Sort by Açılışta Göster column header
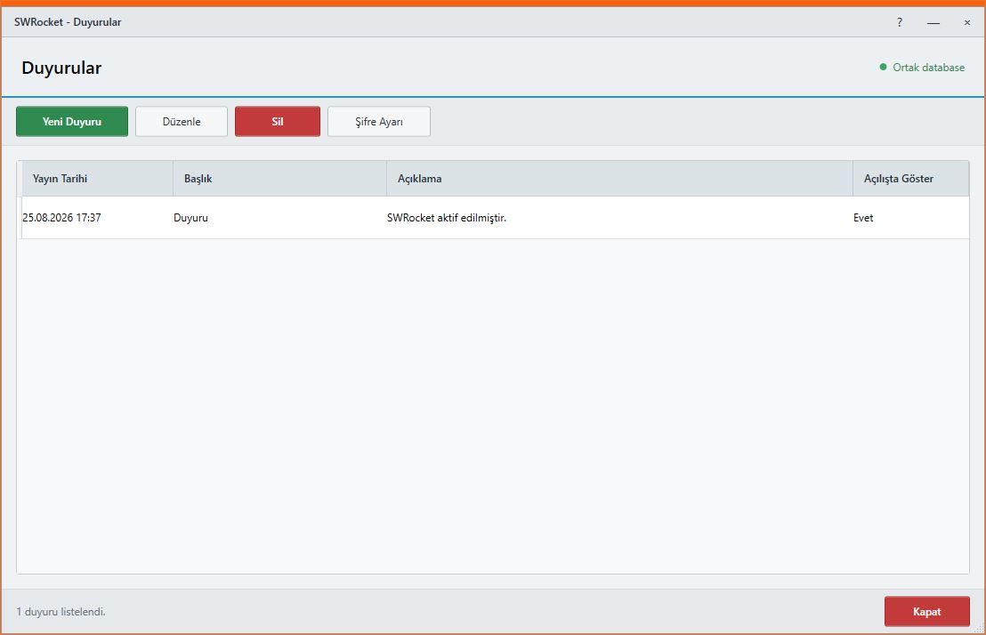Viewport: 986px width, 635px height. point(910,179)
